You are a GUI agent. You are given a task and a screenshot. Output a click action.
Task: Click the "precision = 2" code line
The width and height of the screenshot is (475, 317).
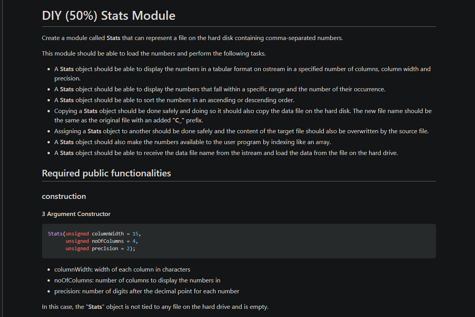pyautogui.click(x=100, y=249)
